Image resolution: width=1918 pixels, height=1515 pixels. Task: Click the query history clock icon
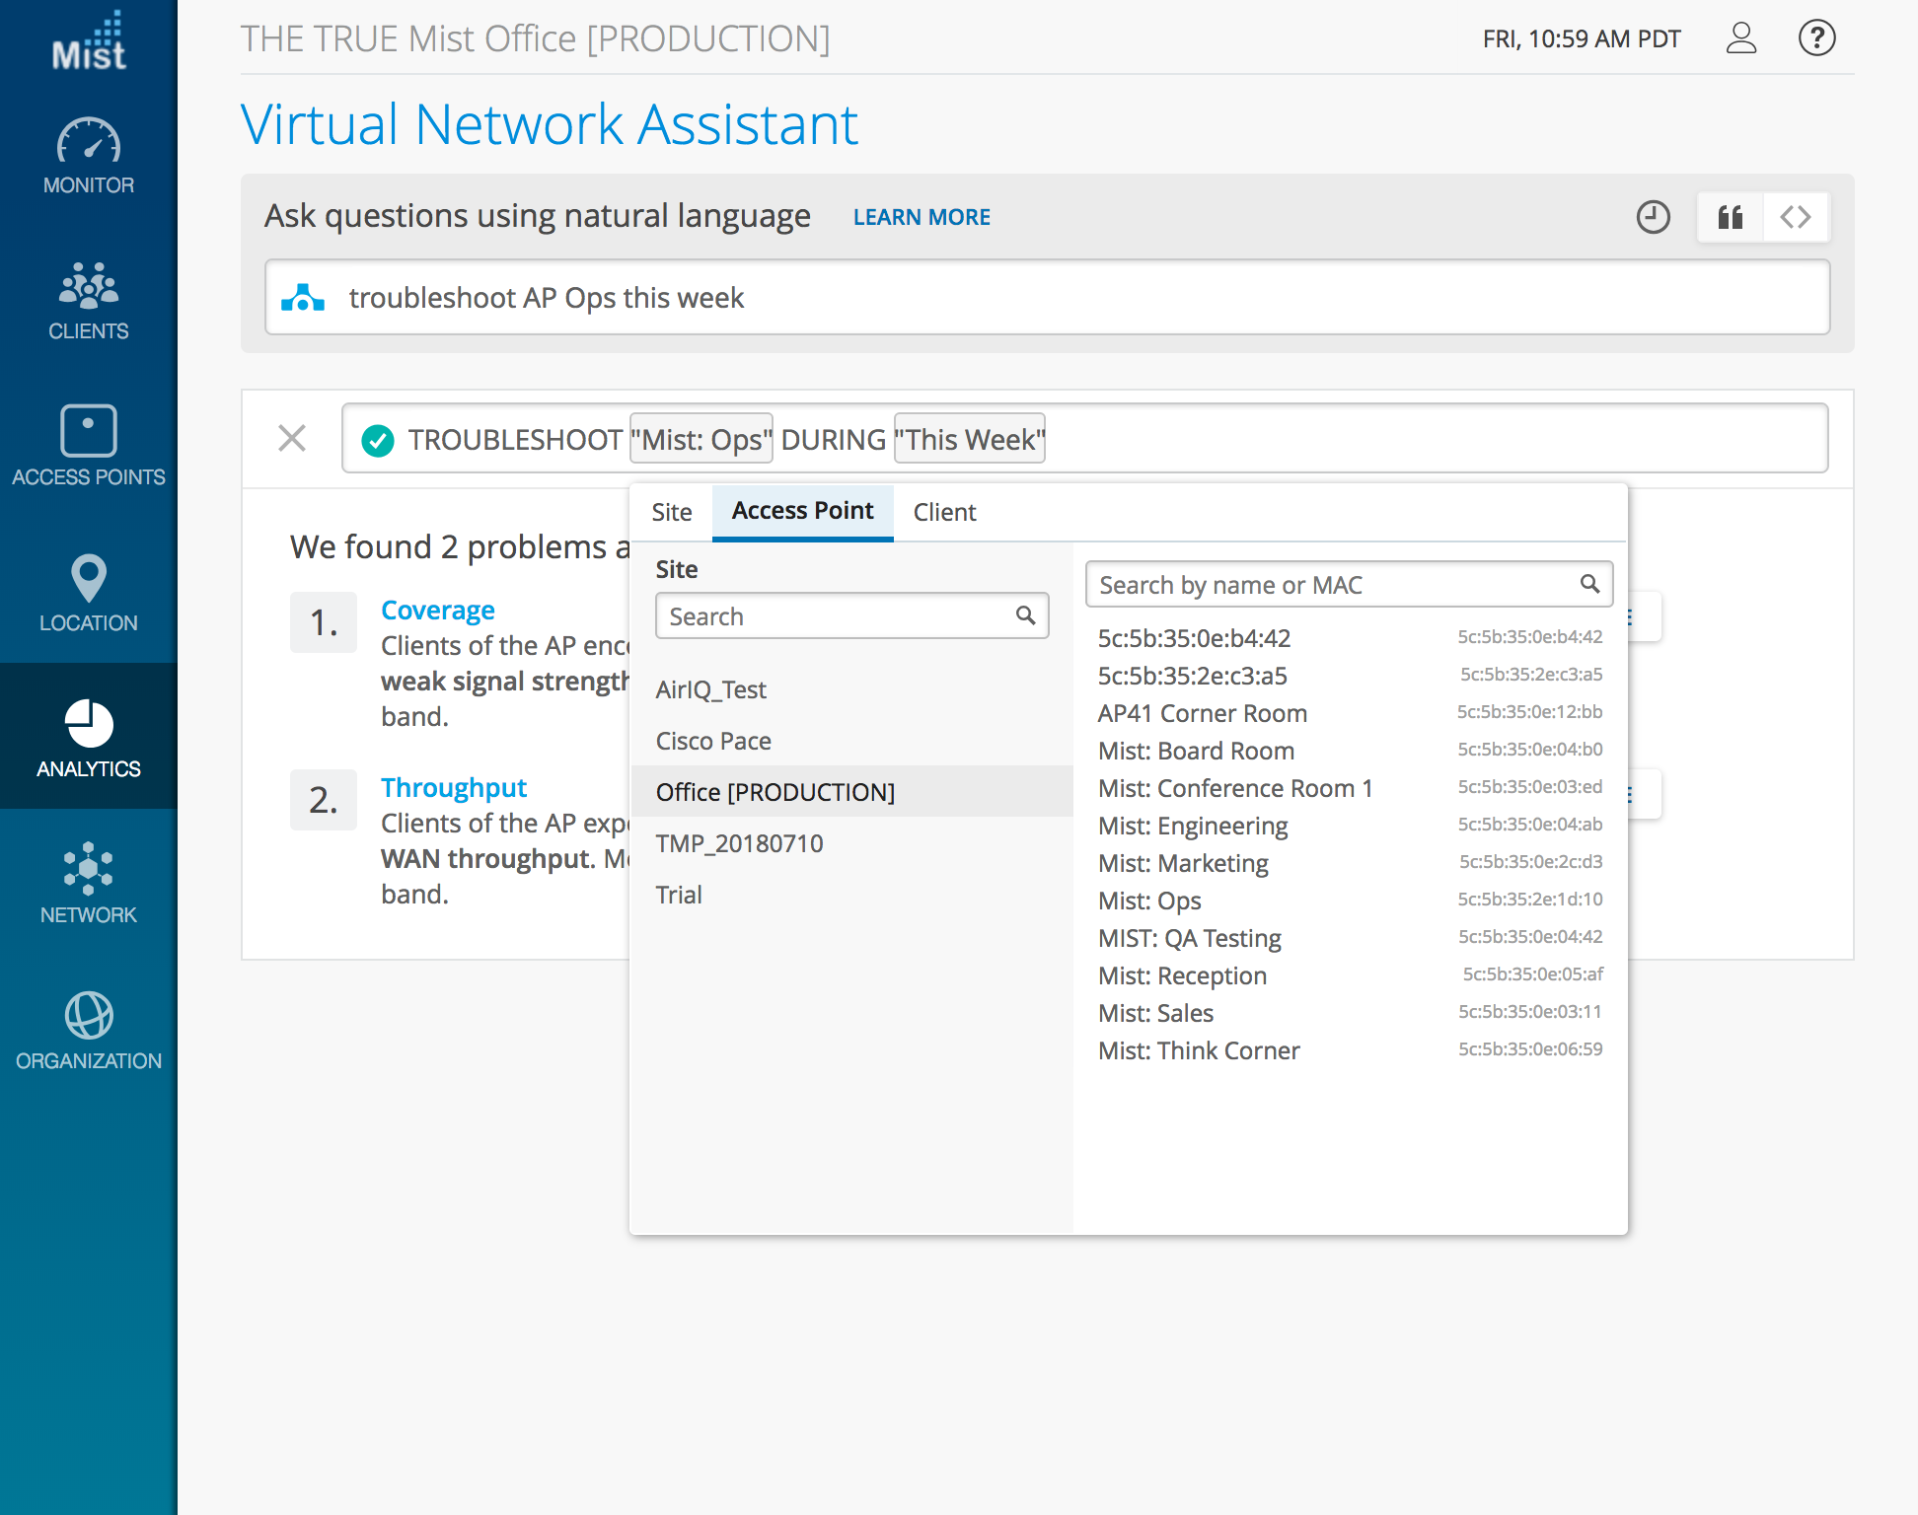[1653, 217]
